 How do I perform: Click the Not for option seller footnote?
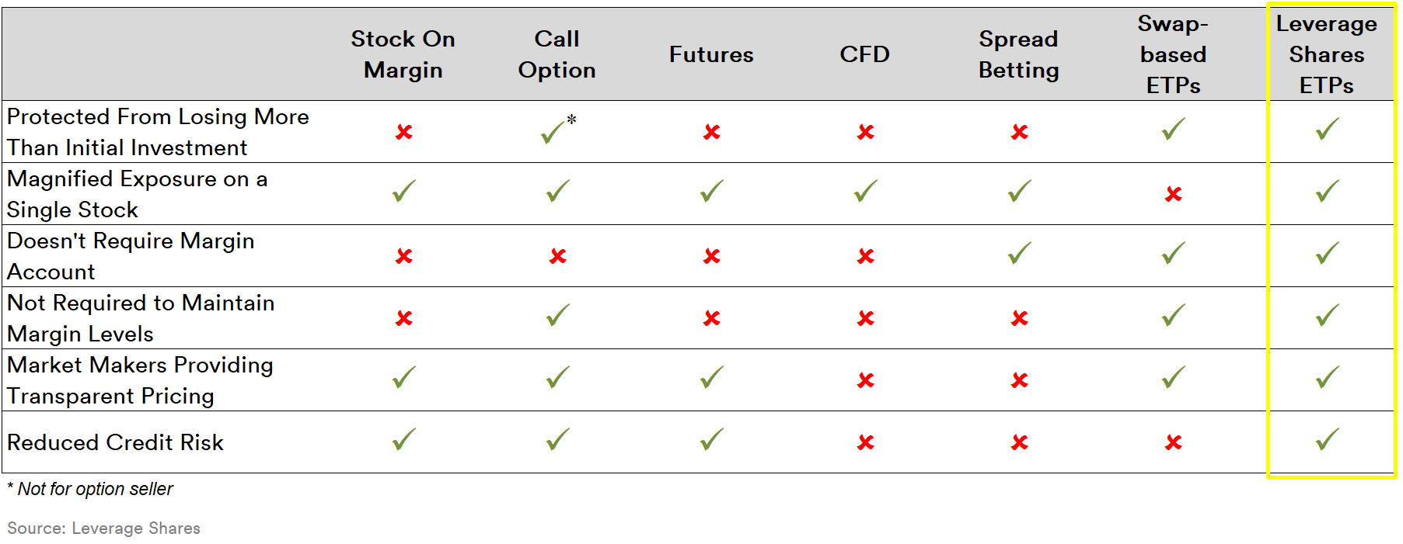(x=90, y=489)
